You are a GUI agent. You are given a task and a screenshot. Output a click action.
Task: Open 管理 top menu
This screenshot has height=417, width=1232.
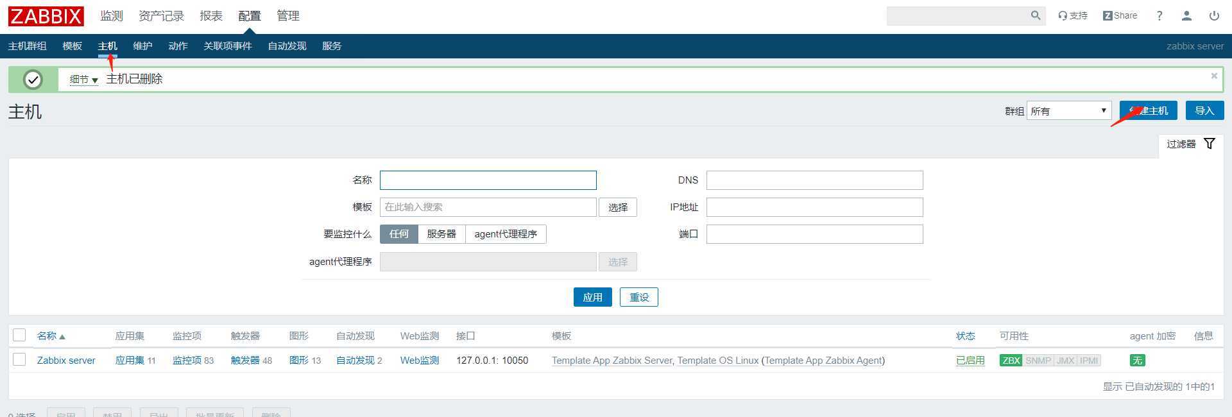(288, 16)
